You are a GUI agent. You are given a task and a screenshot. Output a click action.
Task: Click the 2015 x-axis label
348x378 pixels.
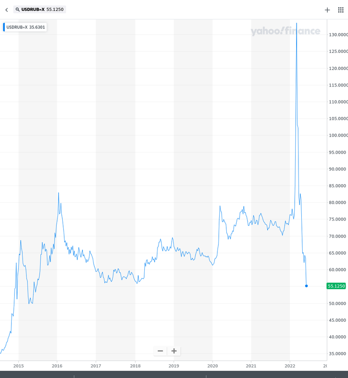[x=18, y=366]
